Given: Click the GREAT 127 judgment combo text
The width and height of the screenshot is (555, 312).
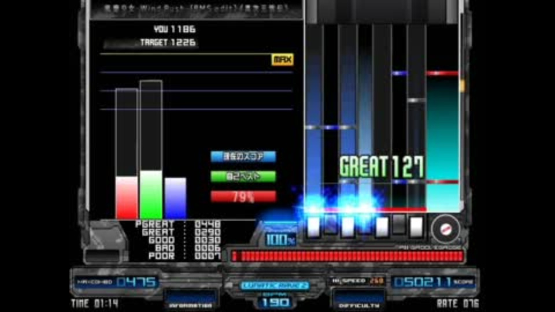Looking at the screenshot, I should pyautogui.click(x=382, y=166).
